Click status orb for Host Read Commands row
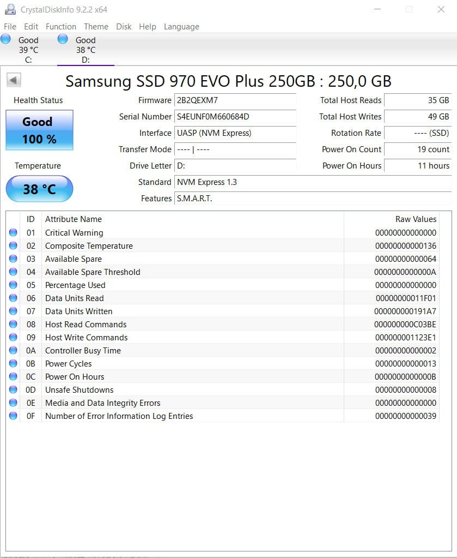Image resolution: width=457 pixels, height=558 pixels. click(13, 324)
